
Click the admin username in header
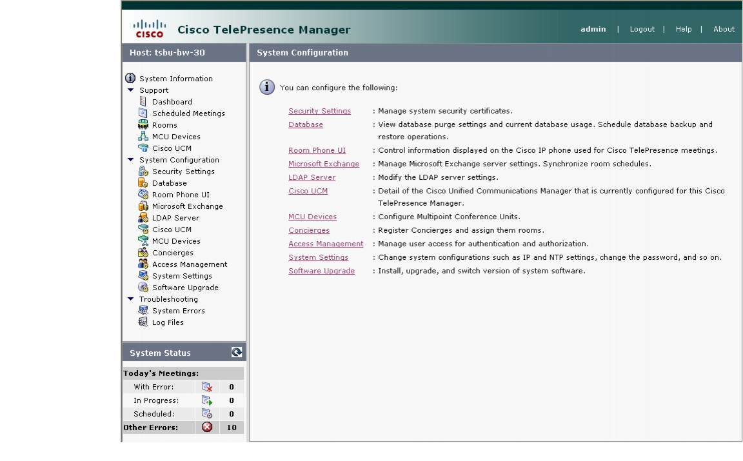pyautogui.click(x=593, y=29)
